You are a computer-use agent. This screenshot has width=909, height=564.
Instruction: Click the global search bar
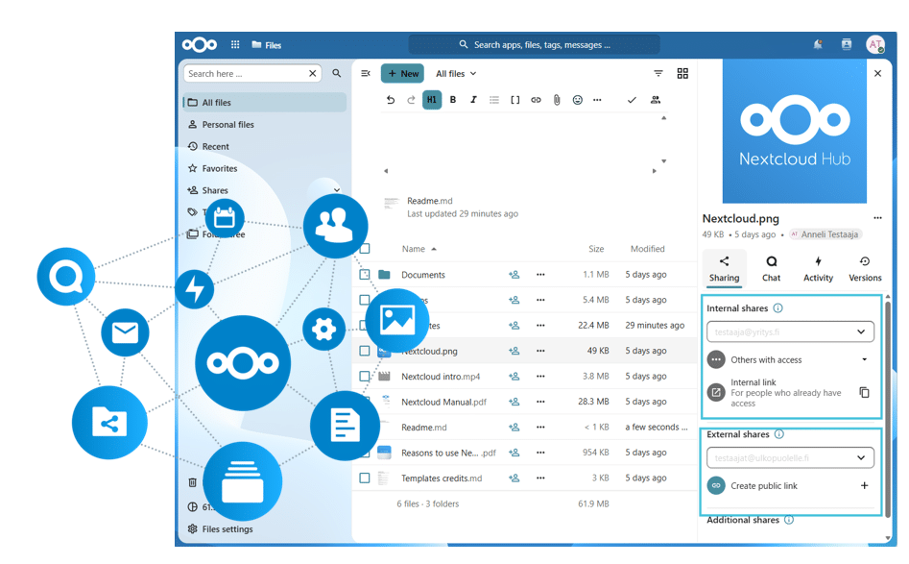pyautogui.click(x=534, y=45)
